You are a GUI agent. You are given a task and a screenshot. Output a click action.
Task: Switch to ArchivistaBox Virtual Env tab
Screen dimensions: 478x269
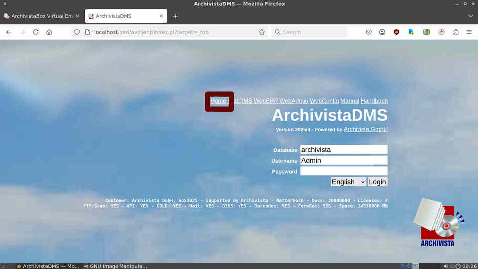point(41,16)
